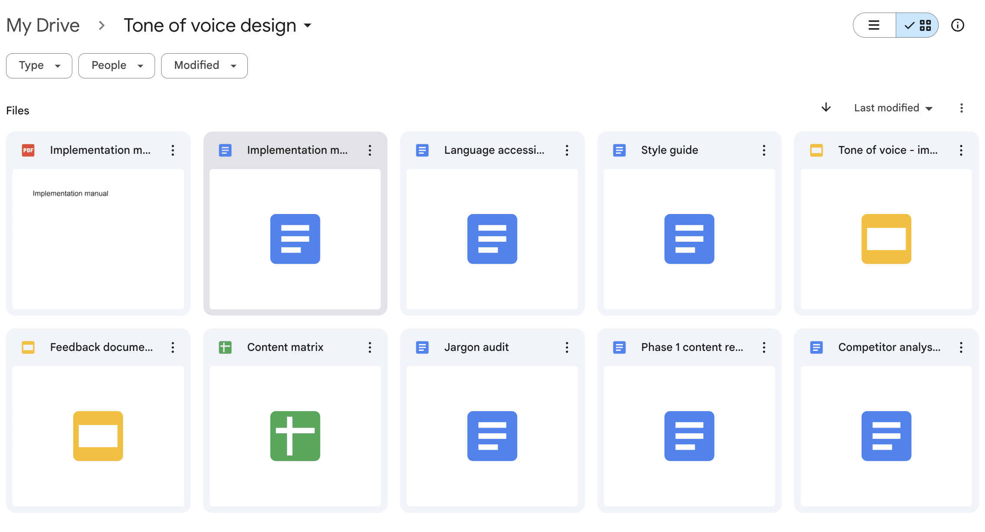Open Files section more options menu

click(x=961, y=108)
